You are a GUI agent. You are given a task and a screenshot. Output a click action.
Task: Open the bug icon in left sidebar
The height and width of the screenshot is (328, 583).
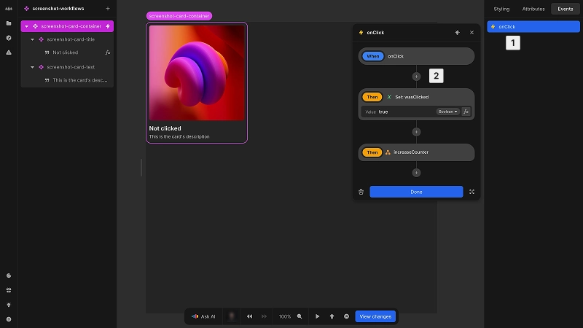[9, 290]
